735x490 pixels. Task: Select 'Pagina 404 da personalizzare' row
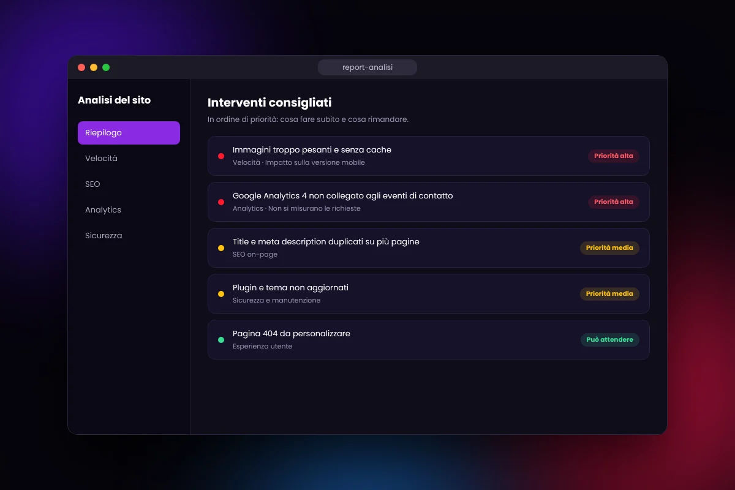point(429,340)
